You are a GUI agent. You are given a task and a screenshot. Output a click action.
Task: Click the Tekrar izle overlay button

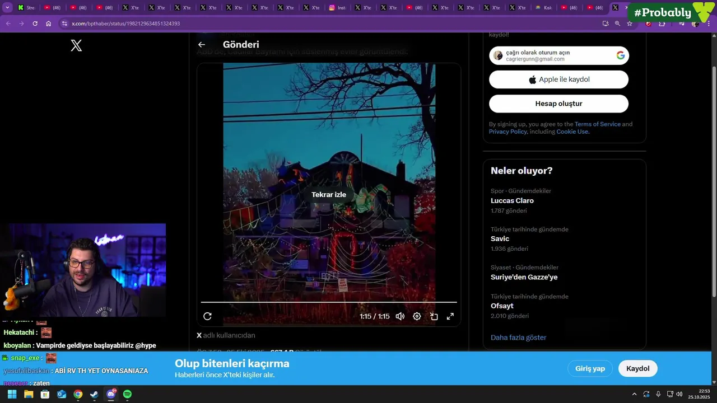(329, 195)
